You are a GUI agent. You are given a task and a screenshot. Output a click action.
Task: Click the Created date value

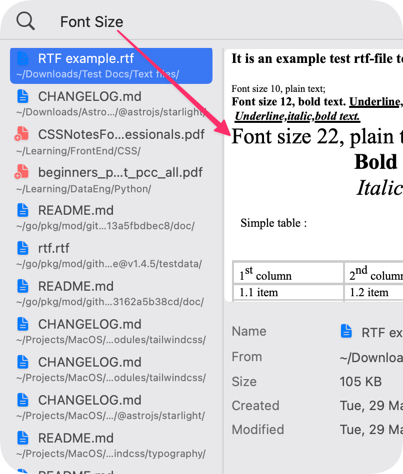371,406
